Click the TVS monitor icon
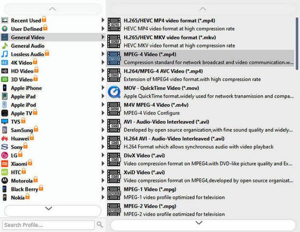The height and width of the screenshot is (232, 300). [x=5, y=122]
